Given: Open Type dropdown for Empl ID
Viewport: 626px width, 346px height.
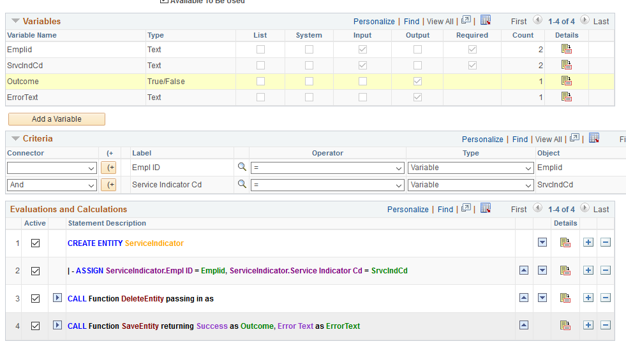Looking at the screenshot, I should point(471,168).
